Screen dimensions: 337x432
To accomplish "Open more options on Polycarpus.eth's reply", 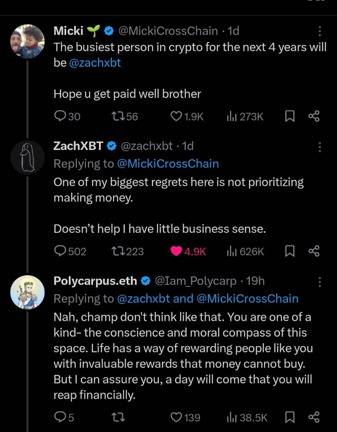I will click(319, 282).
